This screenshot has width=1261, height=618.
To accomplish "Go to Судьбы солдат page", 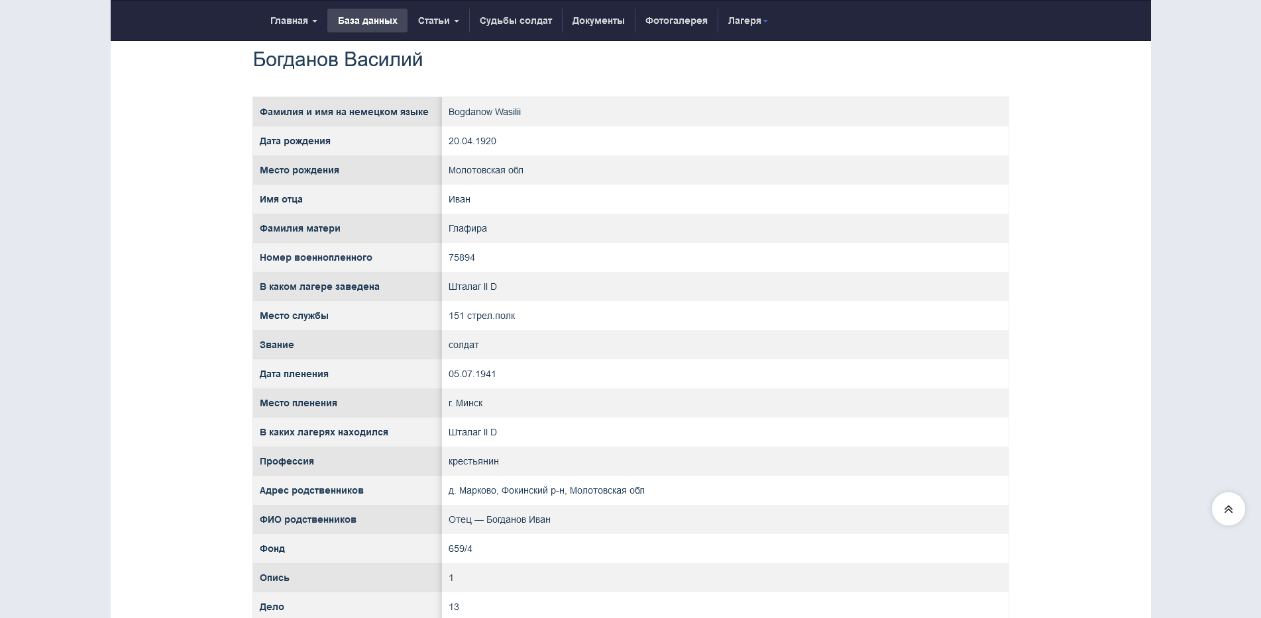I will (x=516, y=21).
